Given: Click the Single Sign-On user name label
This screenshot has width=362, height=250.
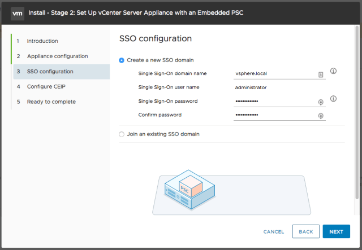Looking at the screenshot, I should [x=169, y=87].
